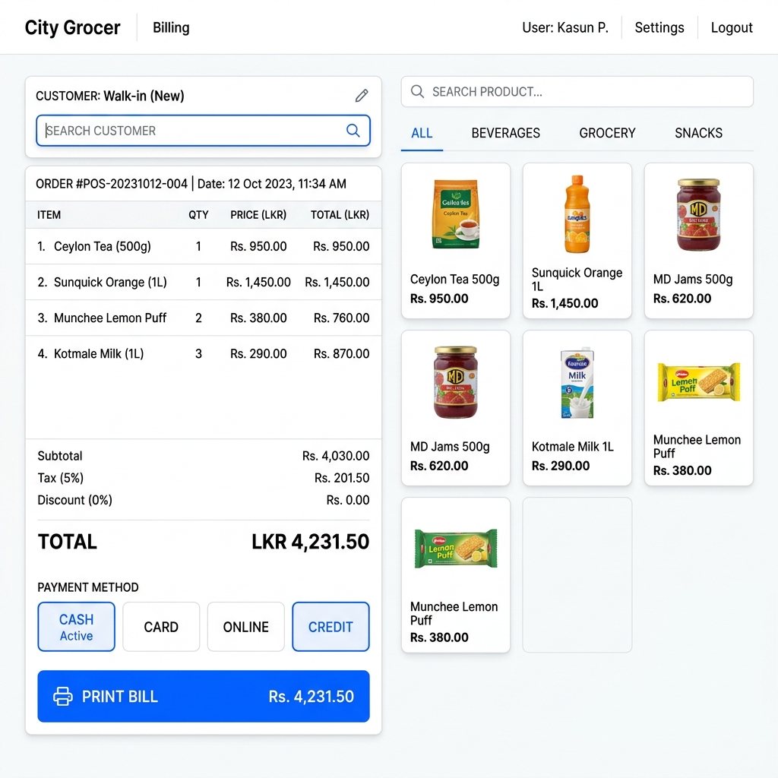Add Kotmale Milk 1L product card
Viewport: 778px width, 778px height.
pyautogui.click(x=577, y=408)
